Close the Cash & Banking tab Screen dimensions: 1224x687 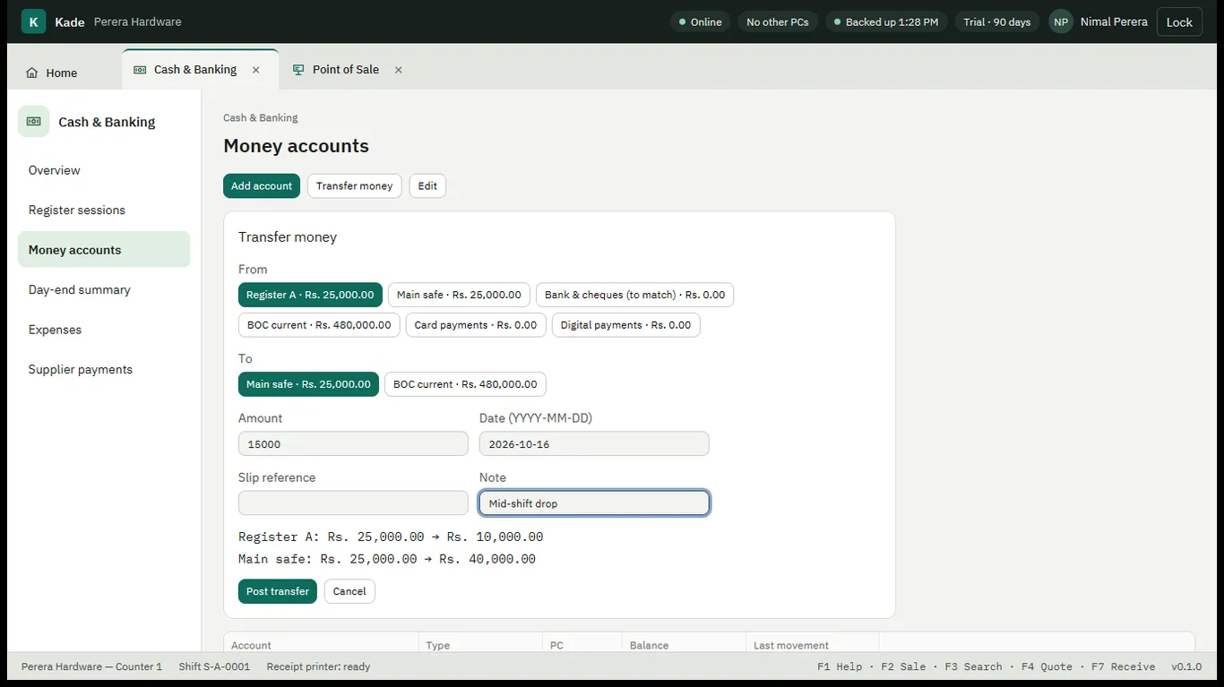(x=256, y=70)
